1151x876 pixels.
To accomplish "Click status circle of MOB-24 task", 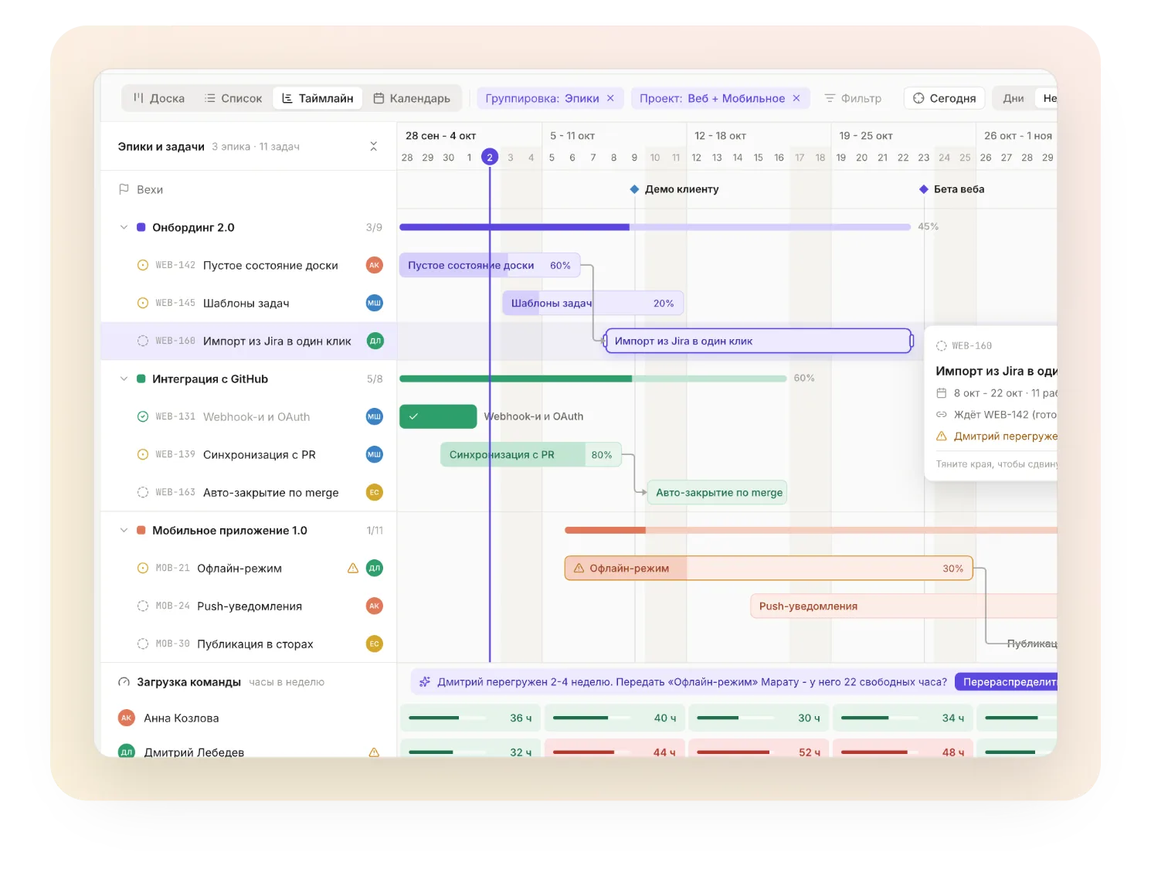I will [143, 606].
